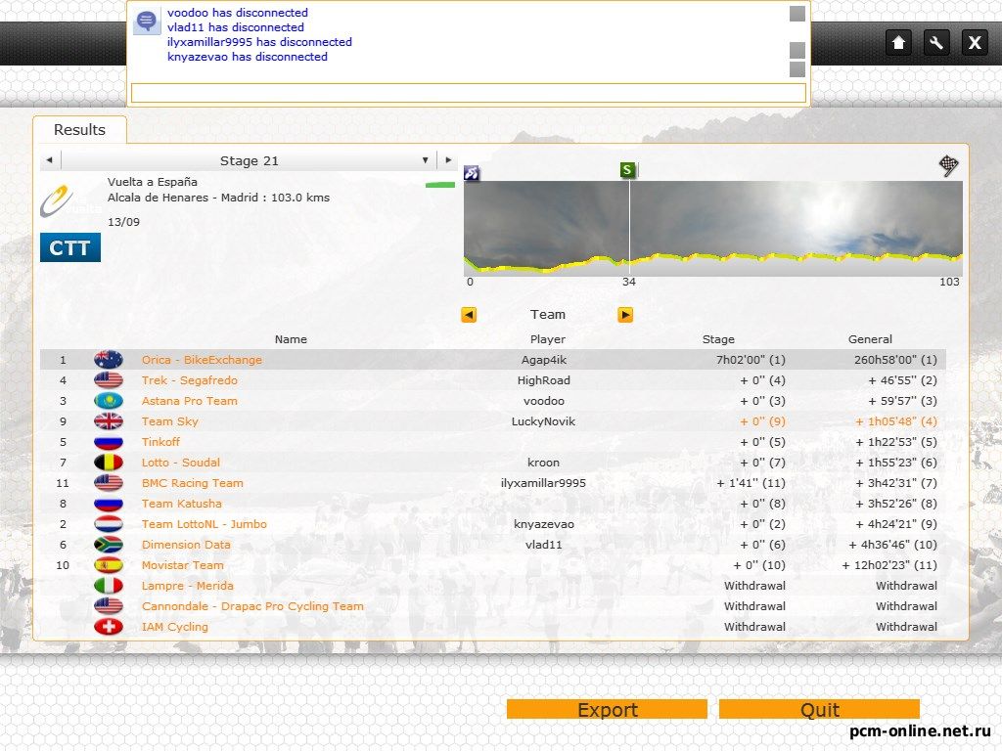The width and height of the screenshot is (1002, 751).
Task: Go to previous stage with left arrow
Action: coord(50,160)
